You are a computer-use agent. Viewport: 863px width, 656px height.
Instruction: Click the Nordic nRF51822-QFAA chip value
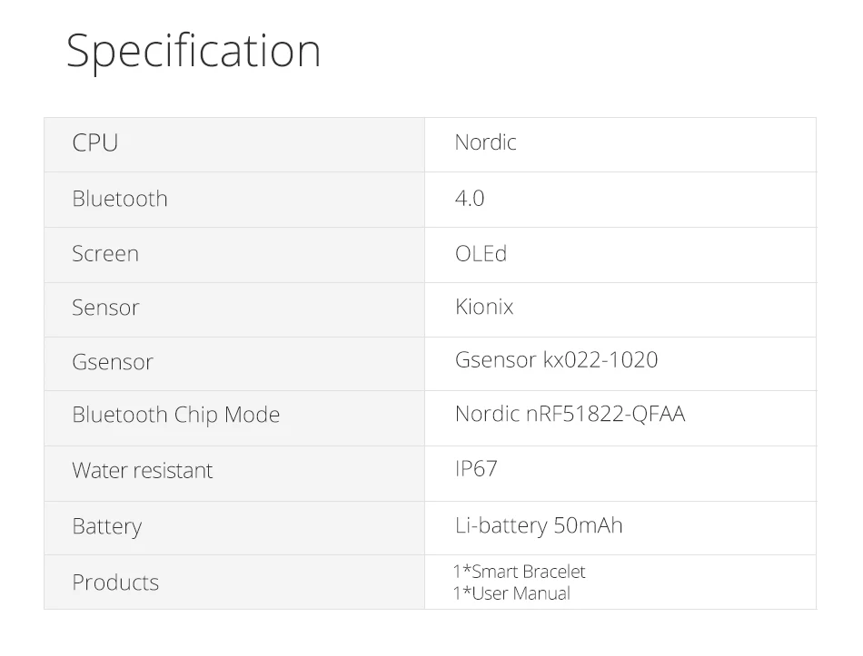[x=570, y=415]
